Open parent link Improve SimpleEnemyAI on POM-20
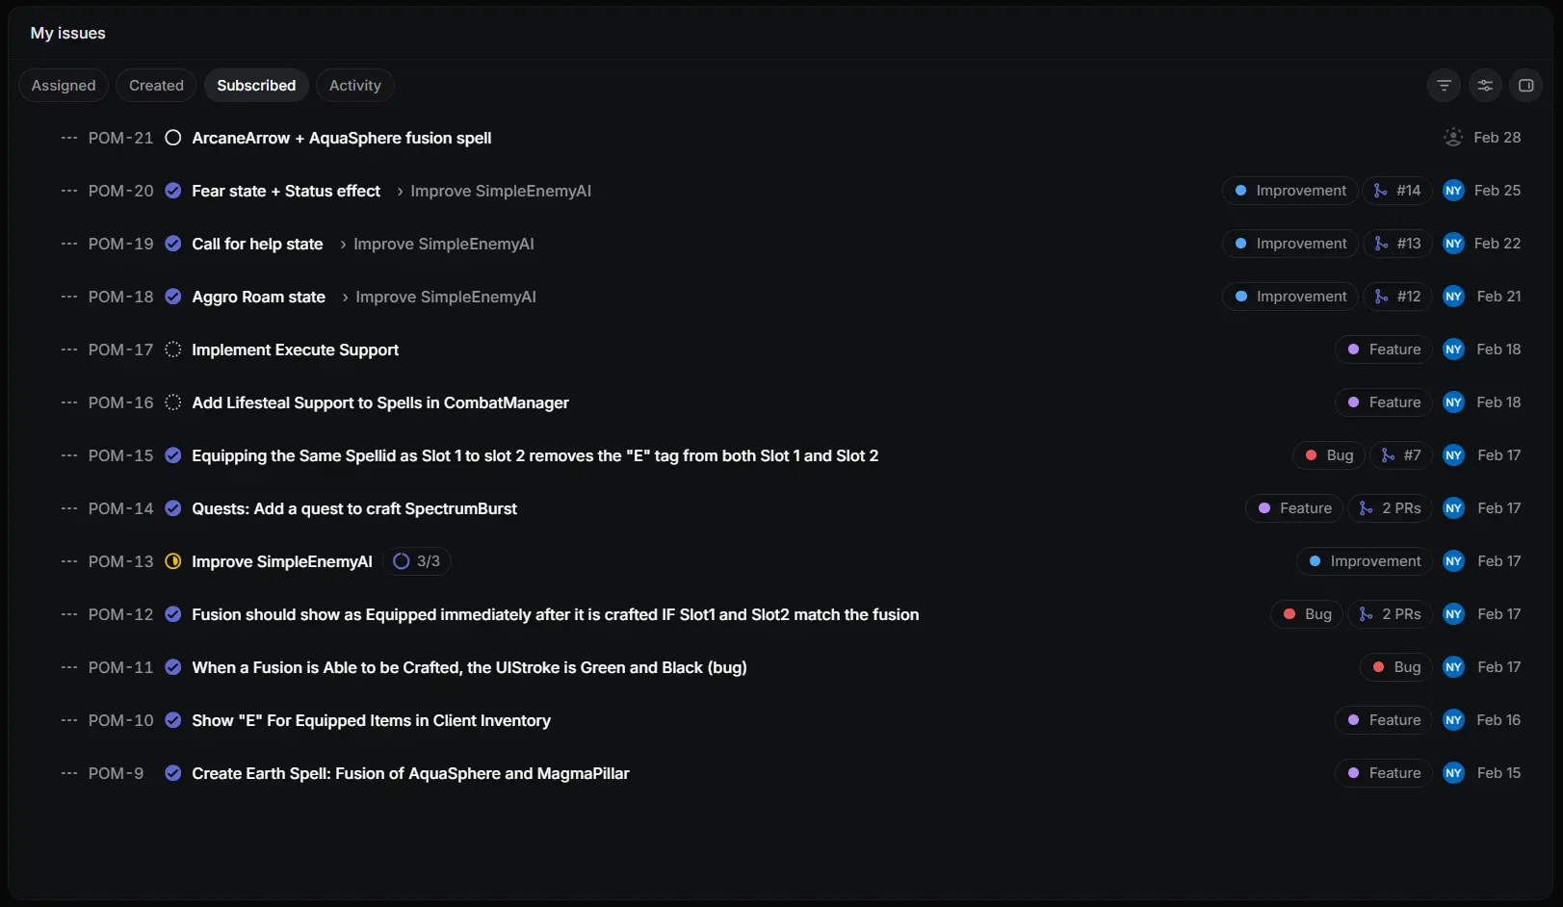 click(501, 191)
